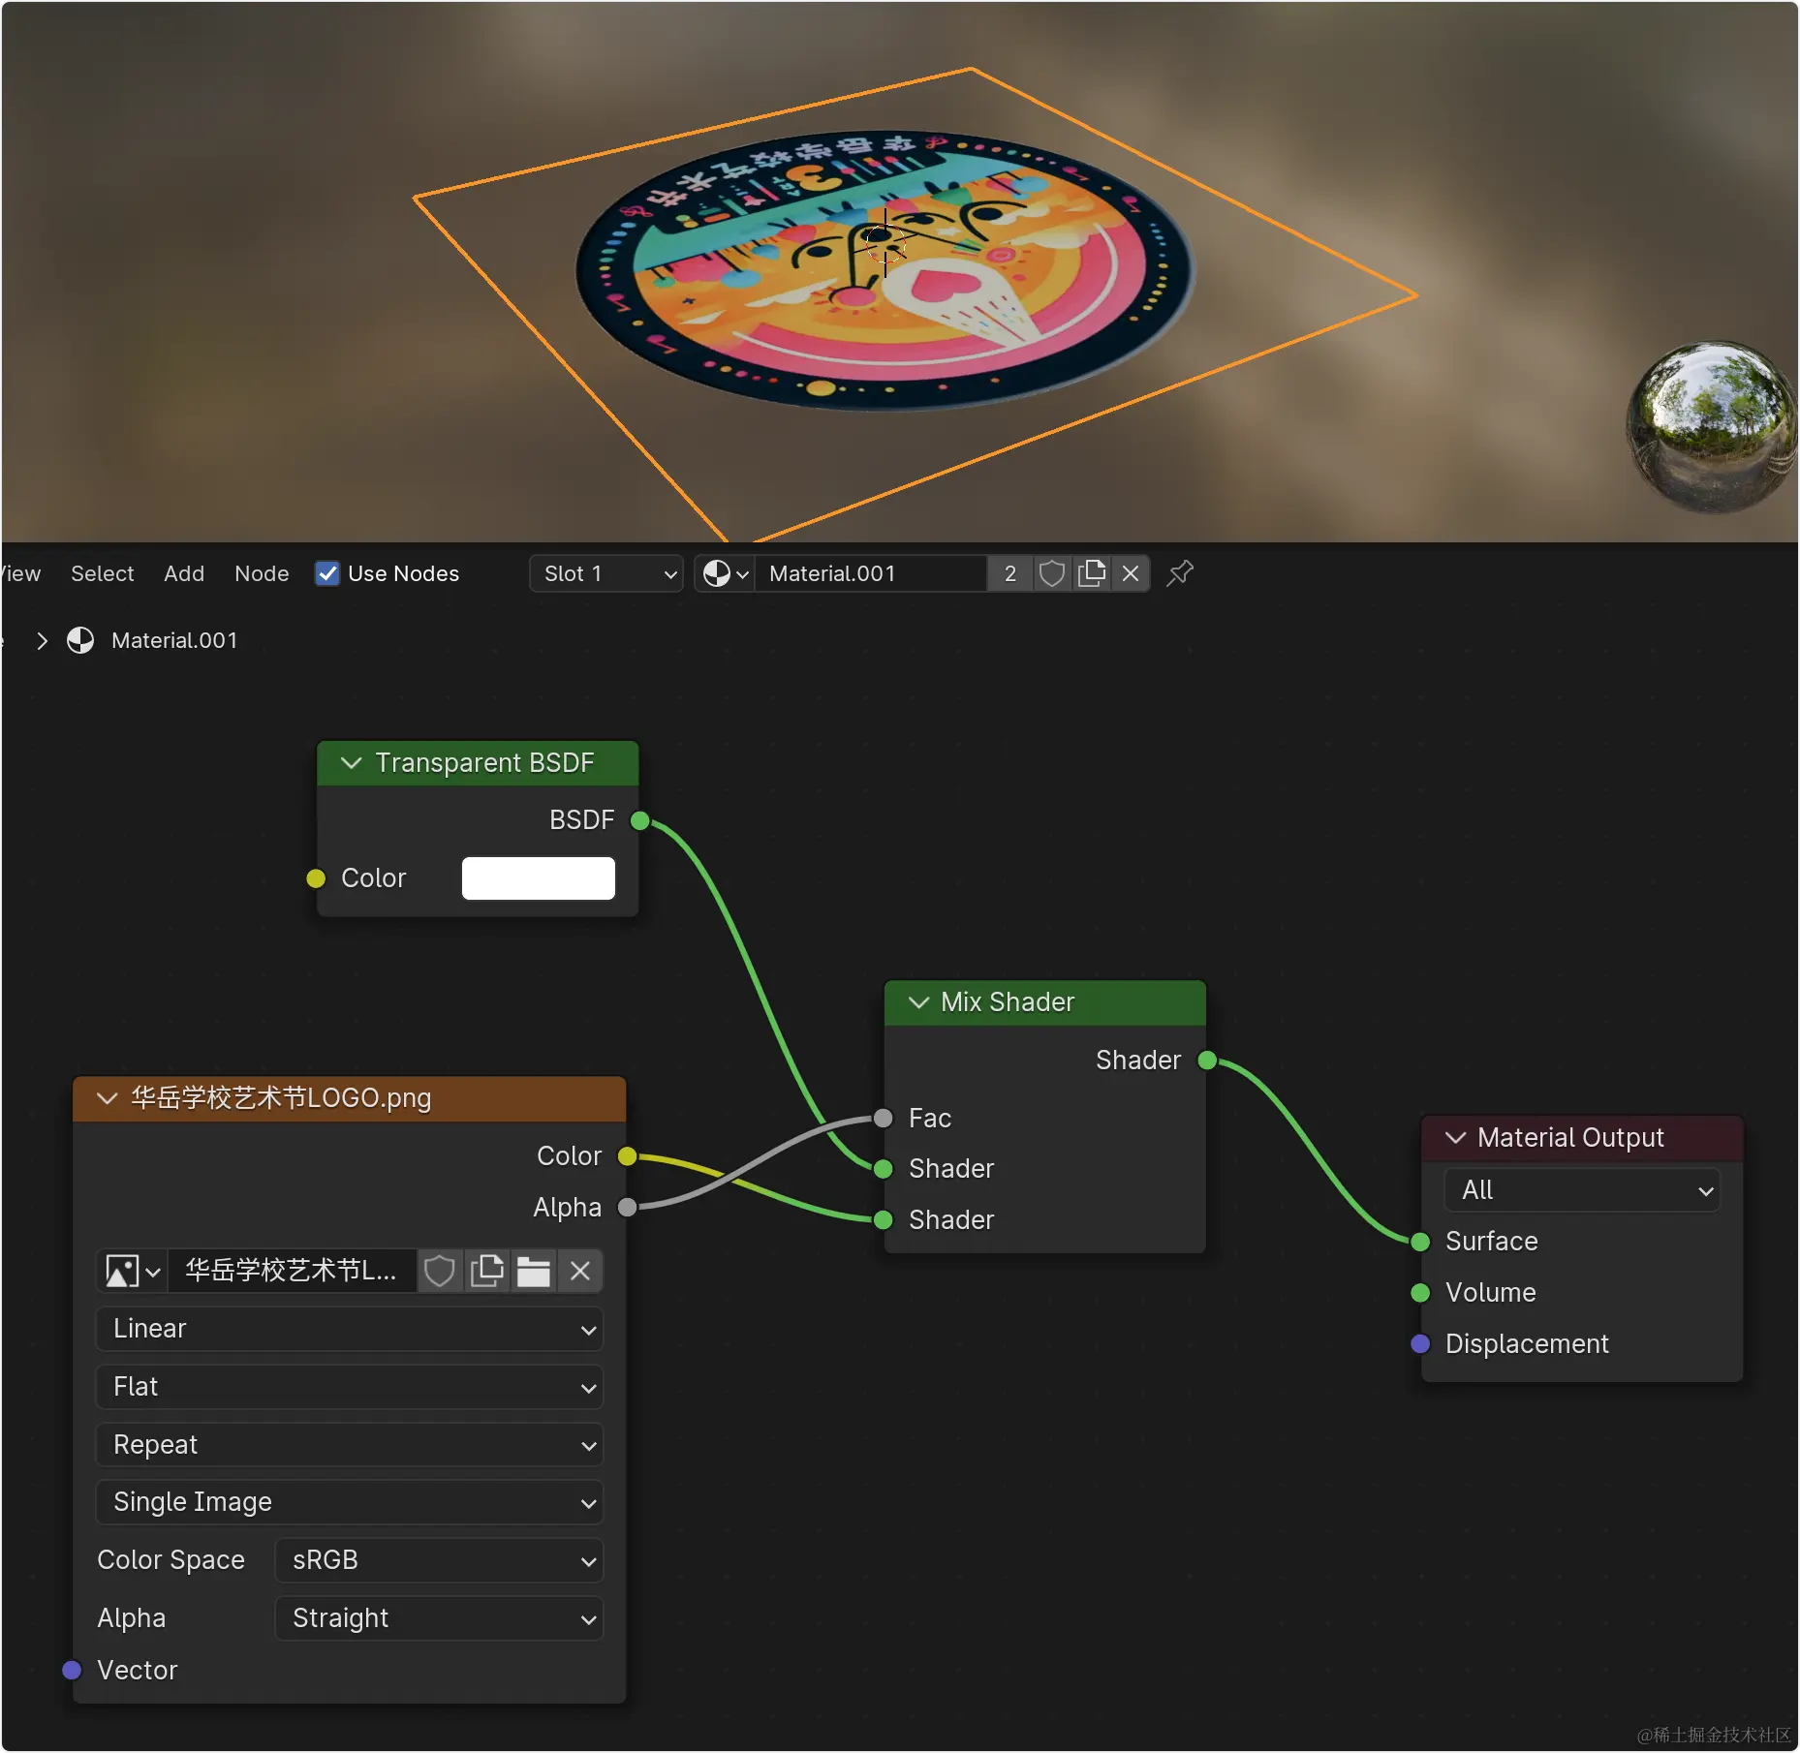Image resolution: width=1800 pixels, height=1753 pixels.
Task: Unlink the image with the X icon
Action: [580, 1271]
